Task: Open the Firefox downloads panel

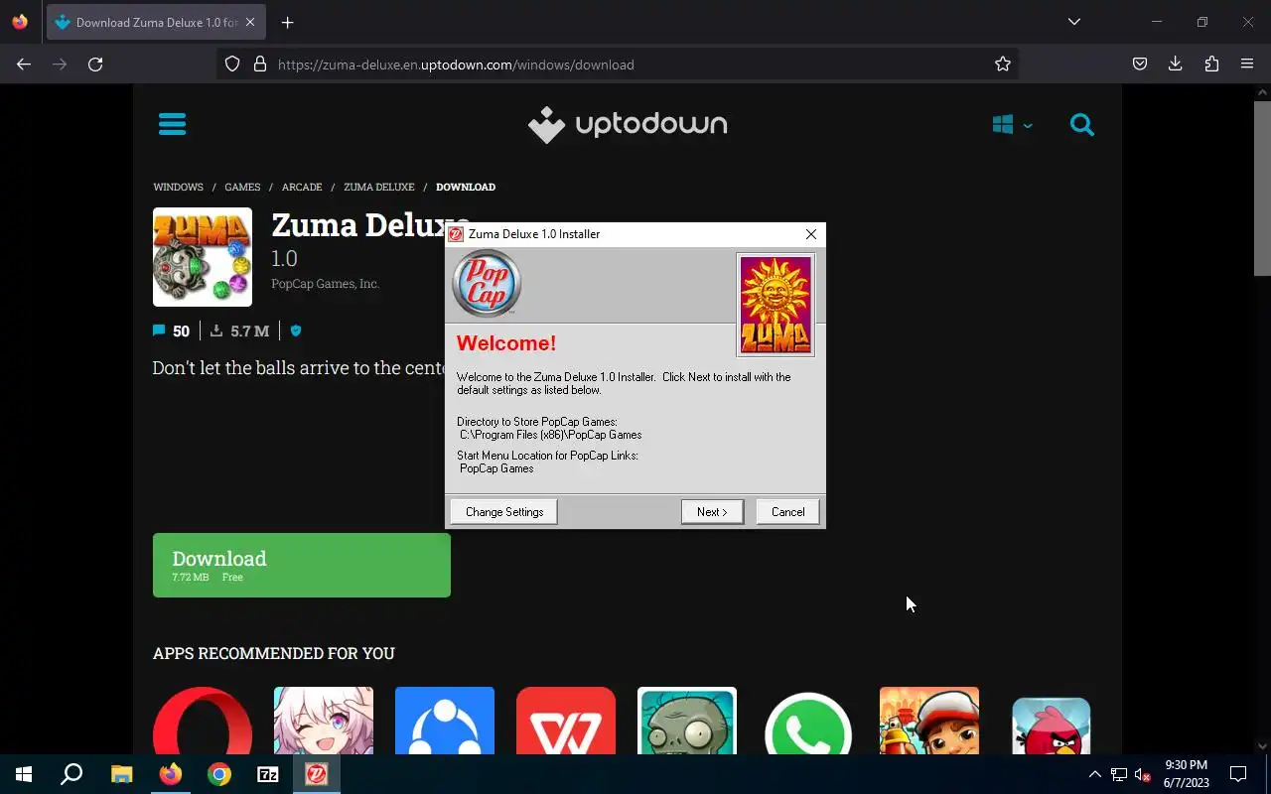Action: pos(1176,65)
